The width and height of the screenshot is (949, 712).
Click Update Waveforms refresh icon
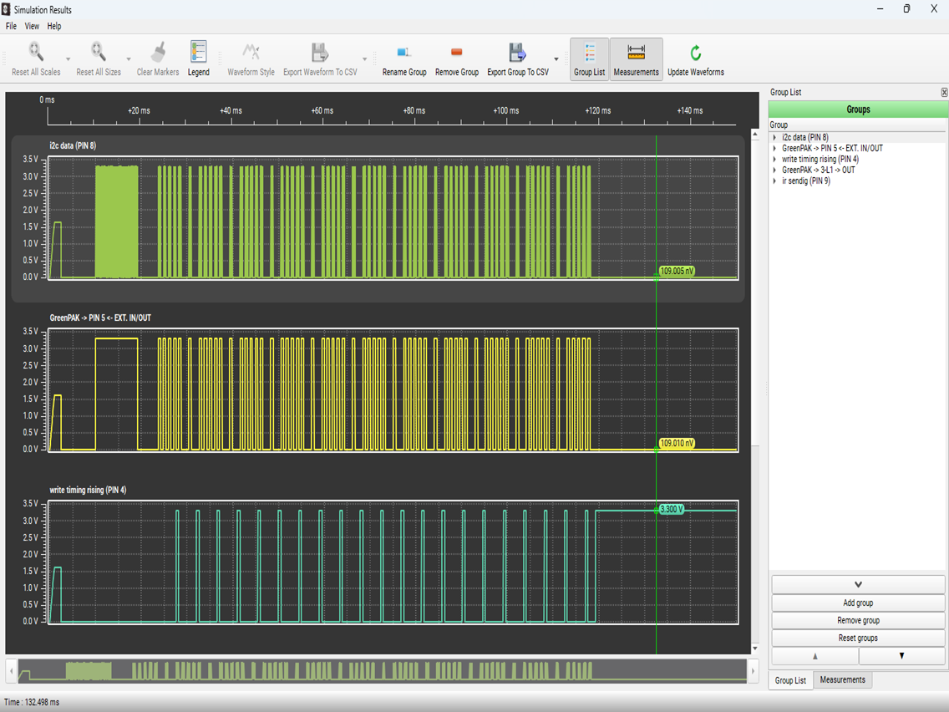(x=695, y=53)
